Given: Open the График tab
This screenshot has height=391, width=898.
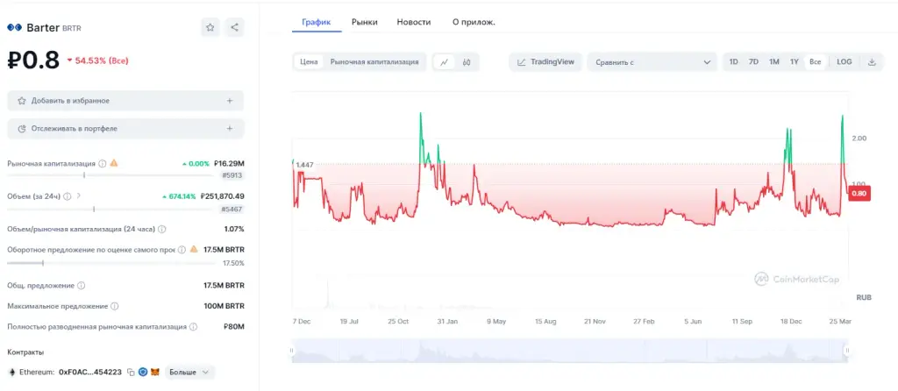Looking at the screenshot, I should [x=316, y=22].
